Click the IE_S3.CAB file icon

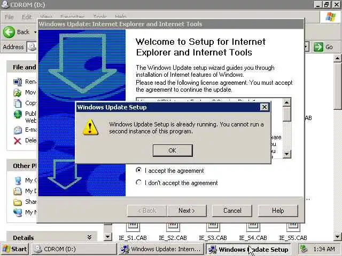pos(213,227)
